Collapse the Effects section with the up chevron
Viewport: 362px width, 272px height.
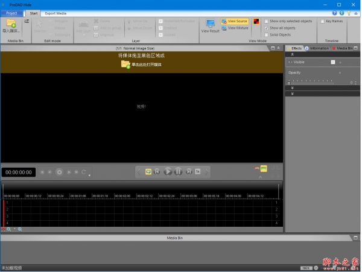(x=293, y=54)
